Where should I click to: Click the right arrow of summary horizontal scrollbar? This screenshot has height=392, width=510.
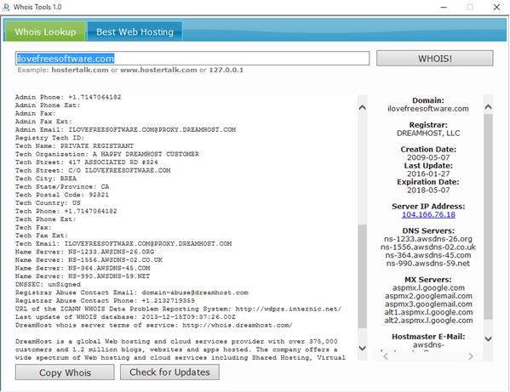(x=470, y=356)
